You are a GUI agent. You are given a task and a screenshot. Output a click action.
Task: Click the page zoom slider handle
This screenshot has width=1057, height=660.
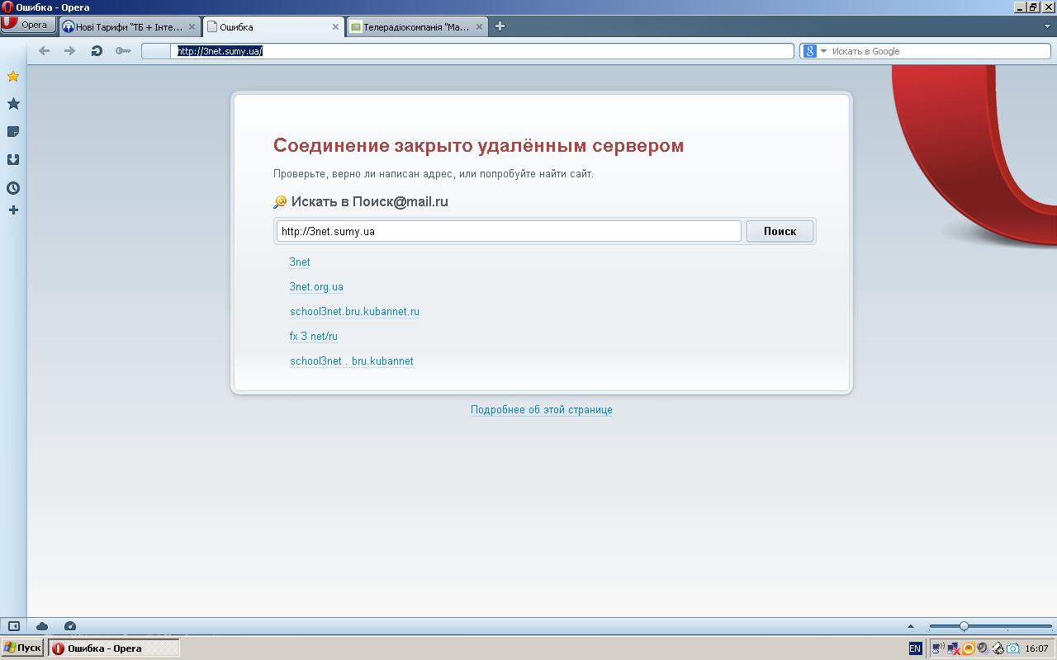click(964, 626)
